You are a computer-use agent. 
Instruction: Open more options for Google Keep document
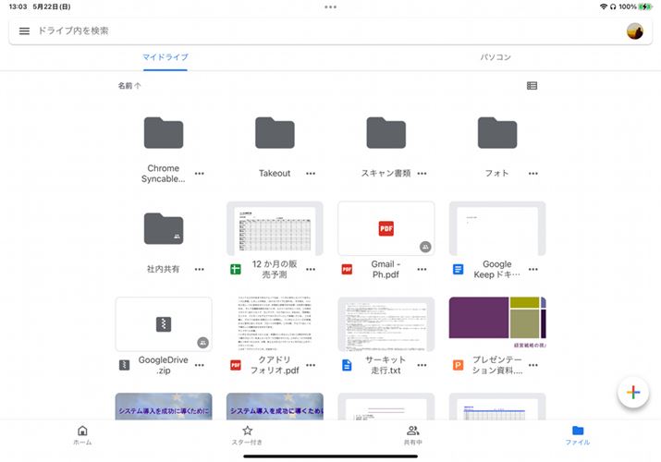tap(533, 269)
